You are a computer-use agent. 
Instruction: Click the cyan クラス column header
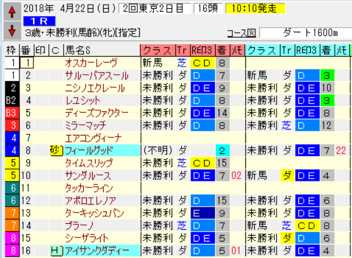click(x=262, y=50)
